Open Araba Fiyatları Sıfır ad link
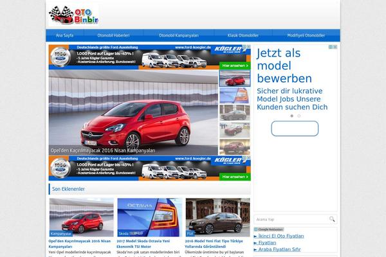The height and width of the screenshot is (257, 386). pos(279,249)
